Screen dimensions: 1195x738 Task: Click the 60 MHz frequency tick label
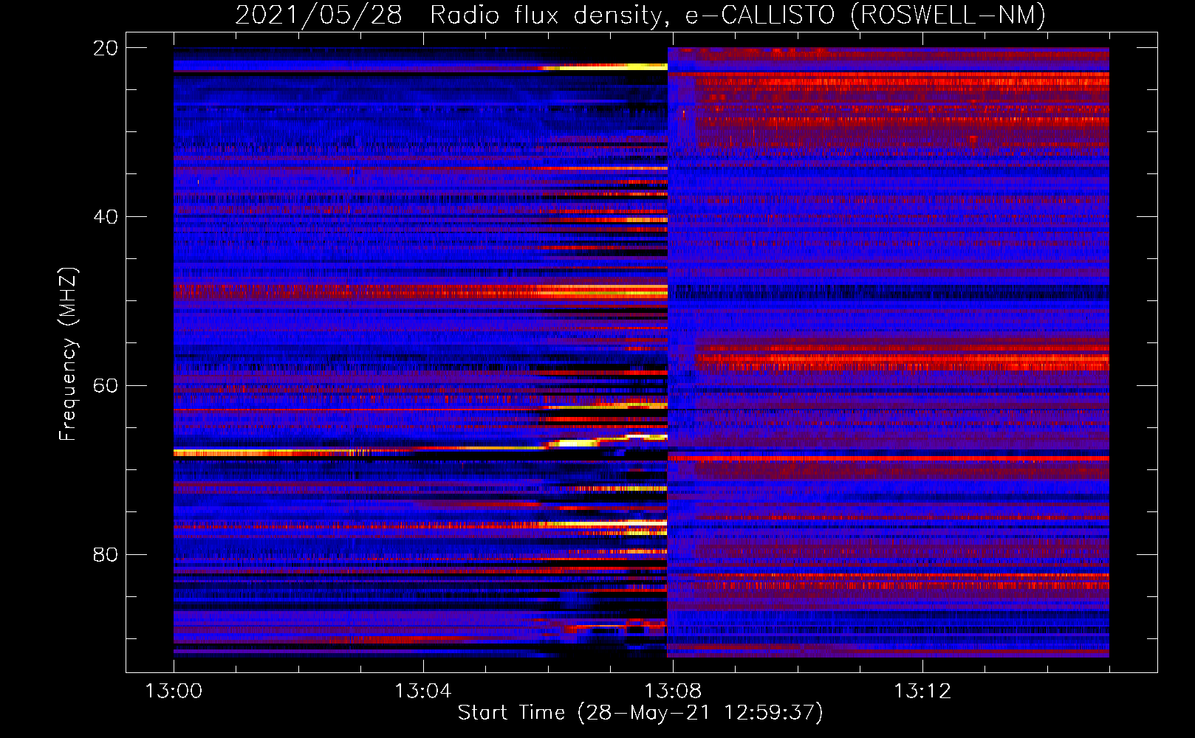pos(105,386)
